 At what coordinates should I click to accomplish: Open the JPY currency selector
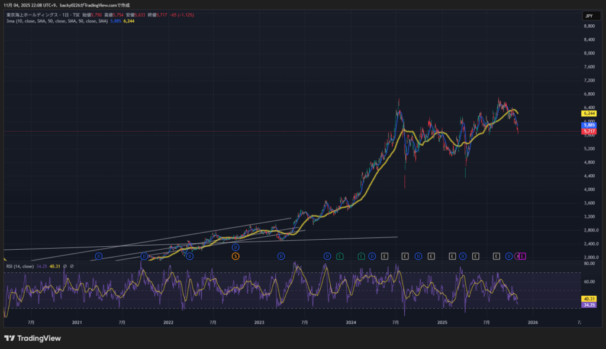point(589,16)
